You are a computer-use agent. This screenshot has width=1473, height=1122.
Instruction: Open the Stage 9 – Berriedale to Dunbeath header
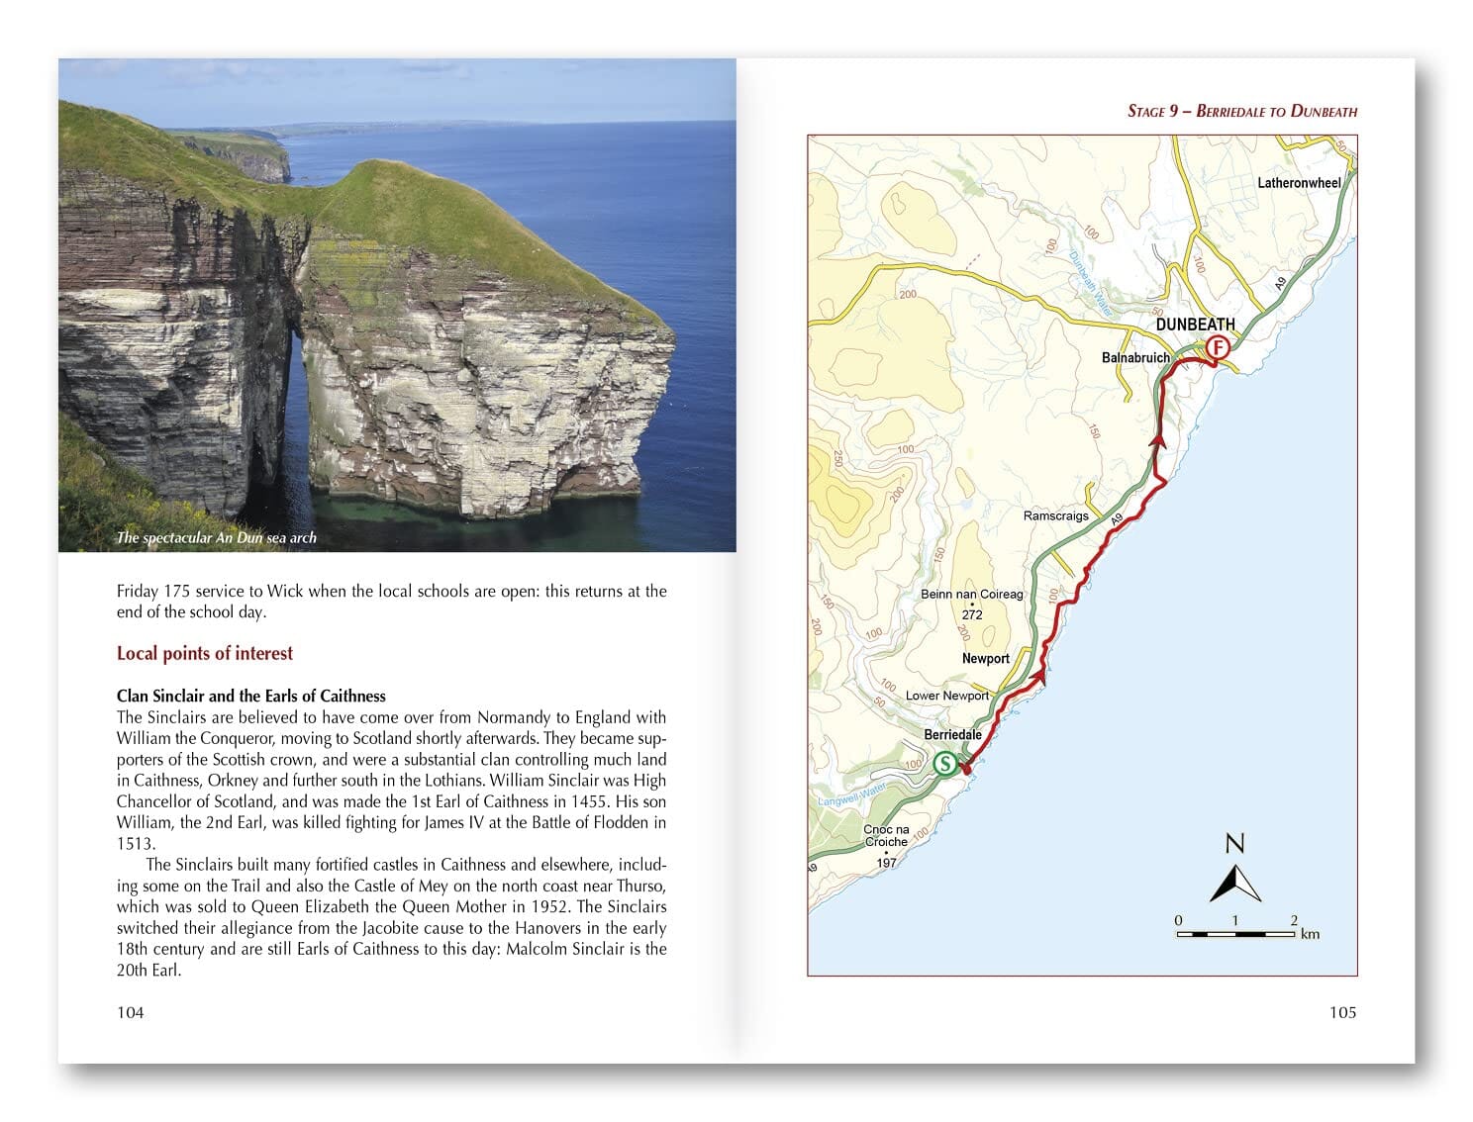pos(1243,109)
